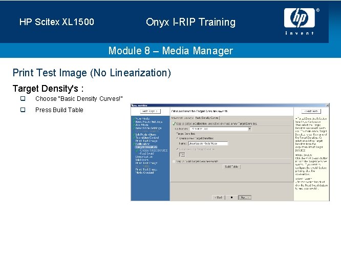Click the 'Press Build Table' bullet text

59,110
